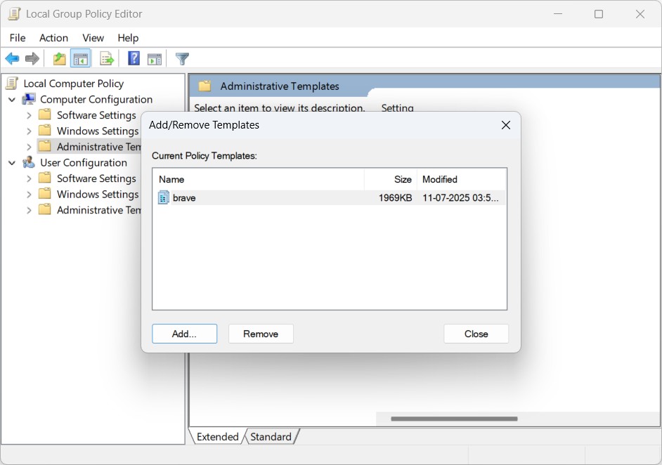662x465 pixels.
Task: Click the Export List toolbar icon
Action: click(107, 58)
